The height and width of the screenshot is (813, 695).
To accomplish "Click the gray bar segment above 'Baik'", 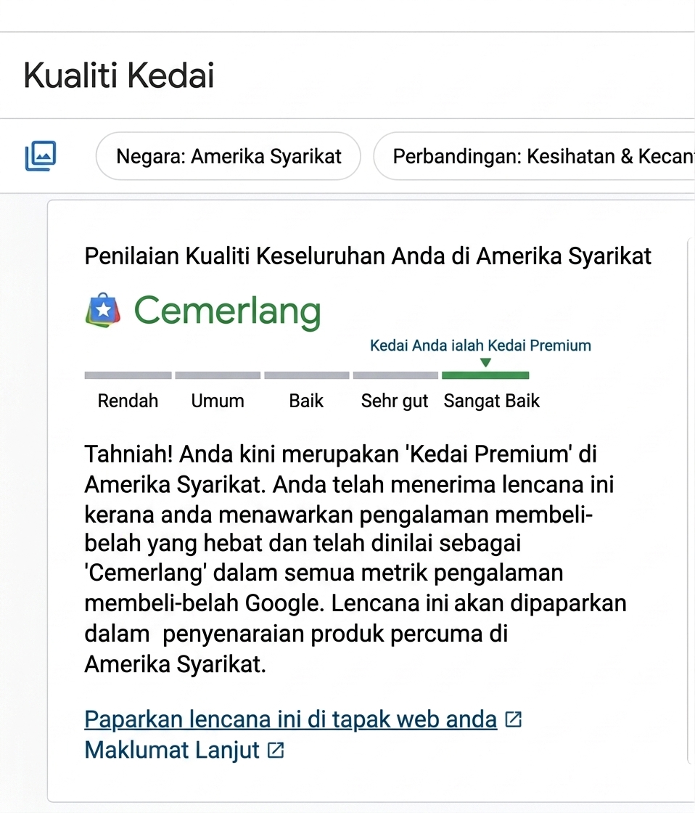I will pyautogui.click(x=306, y=375).
